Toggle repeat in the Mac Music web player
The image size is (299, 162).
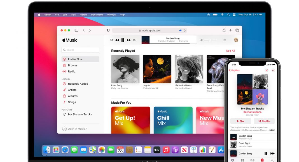click(x=134, y=40)
